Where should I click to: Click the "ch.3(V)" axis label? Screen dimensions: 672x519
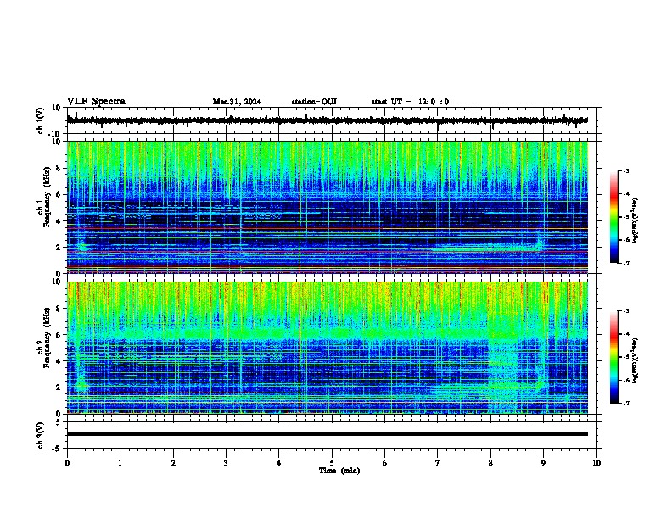pos(41,436)
